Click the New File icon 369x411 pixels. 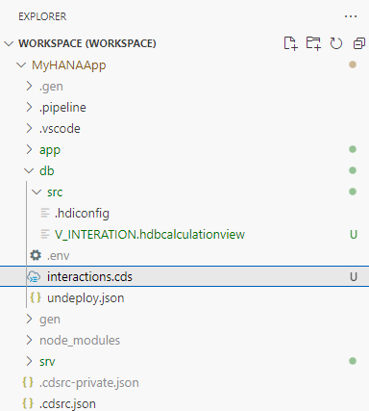pos(290,43)
